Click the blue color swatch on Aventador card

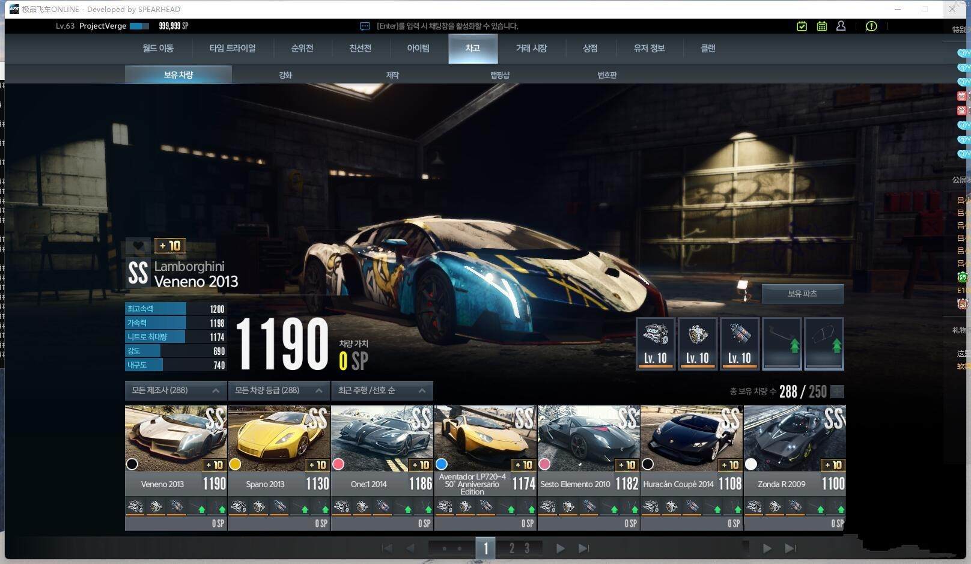442,464
